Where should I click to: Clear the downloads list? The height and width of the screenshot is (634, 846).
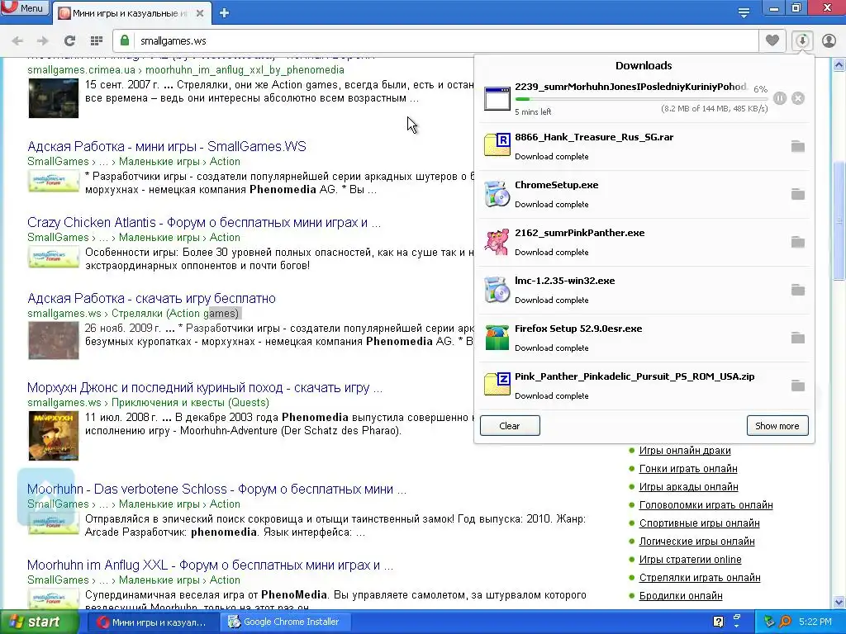510,426
